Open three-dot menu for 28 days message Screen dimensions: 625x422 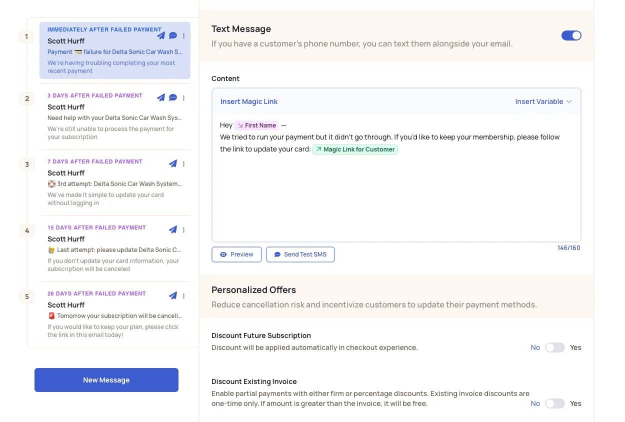click(184, 296)
